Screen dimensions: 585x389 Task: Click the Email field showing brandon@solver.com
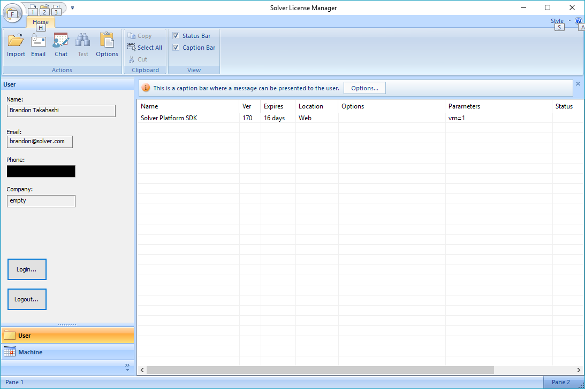point(40,142)
